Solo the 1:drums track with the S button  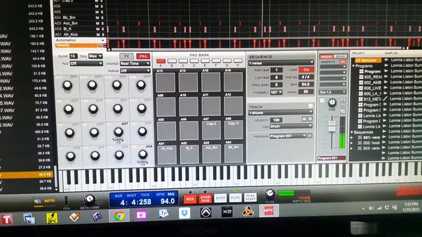[310, 118]
